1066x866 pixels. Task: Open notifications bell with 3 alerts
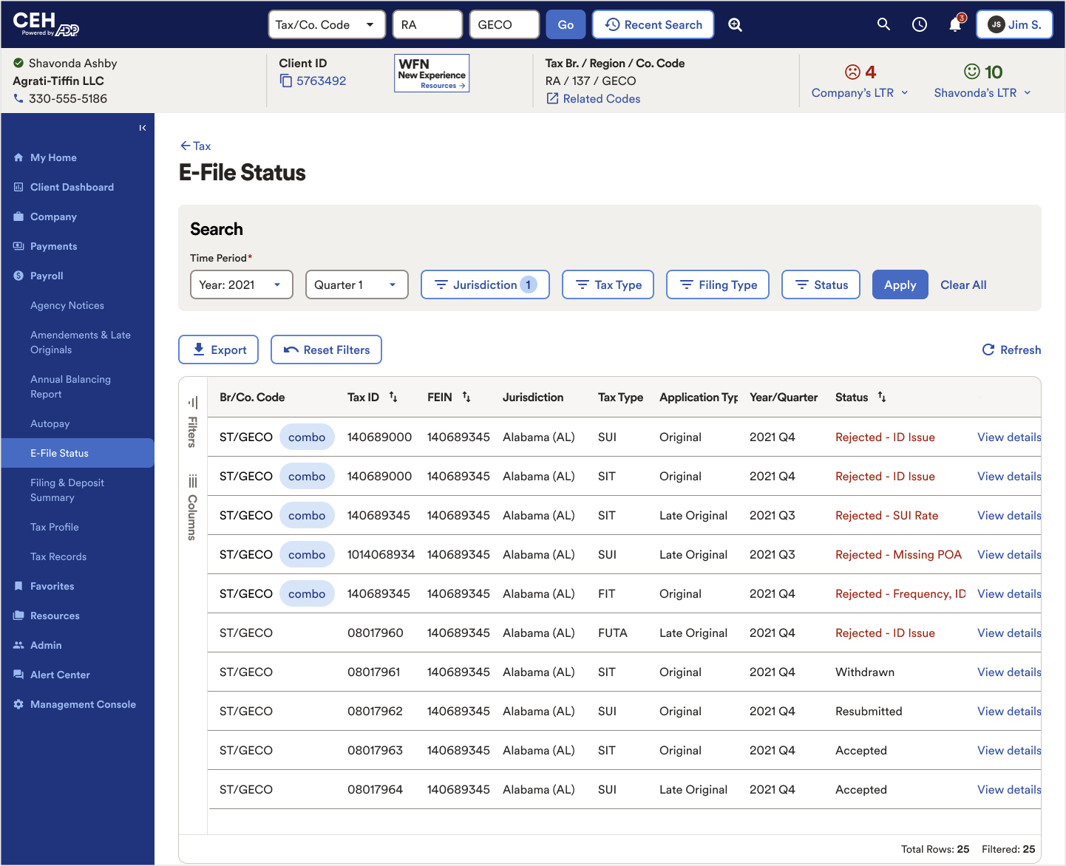(x=954, y=24)
